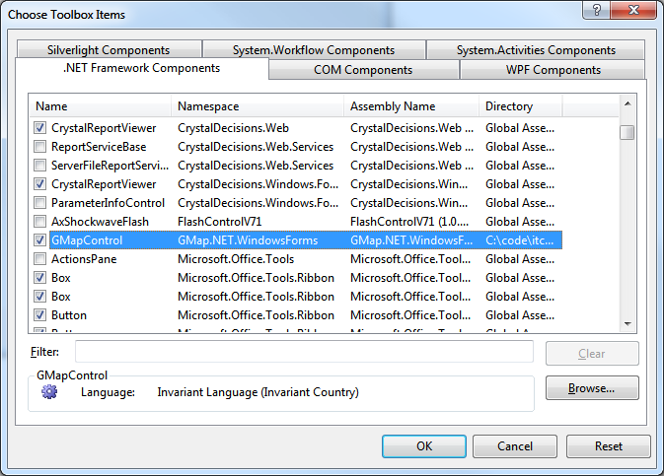This screenshot has height=476, width=664.
Task: Check the ActionsPane checkbox
Action: [39, 259]
